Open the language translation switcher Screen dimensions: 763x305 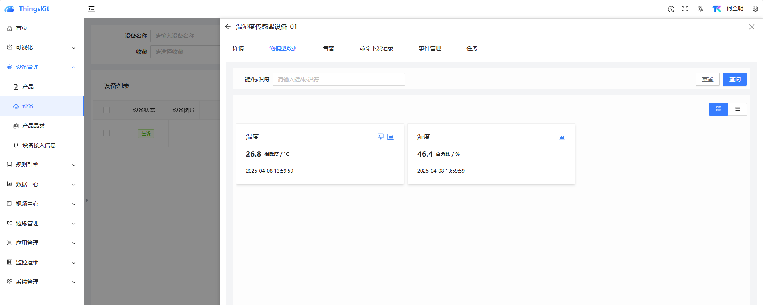coord(700,9)
